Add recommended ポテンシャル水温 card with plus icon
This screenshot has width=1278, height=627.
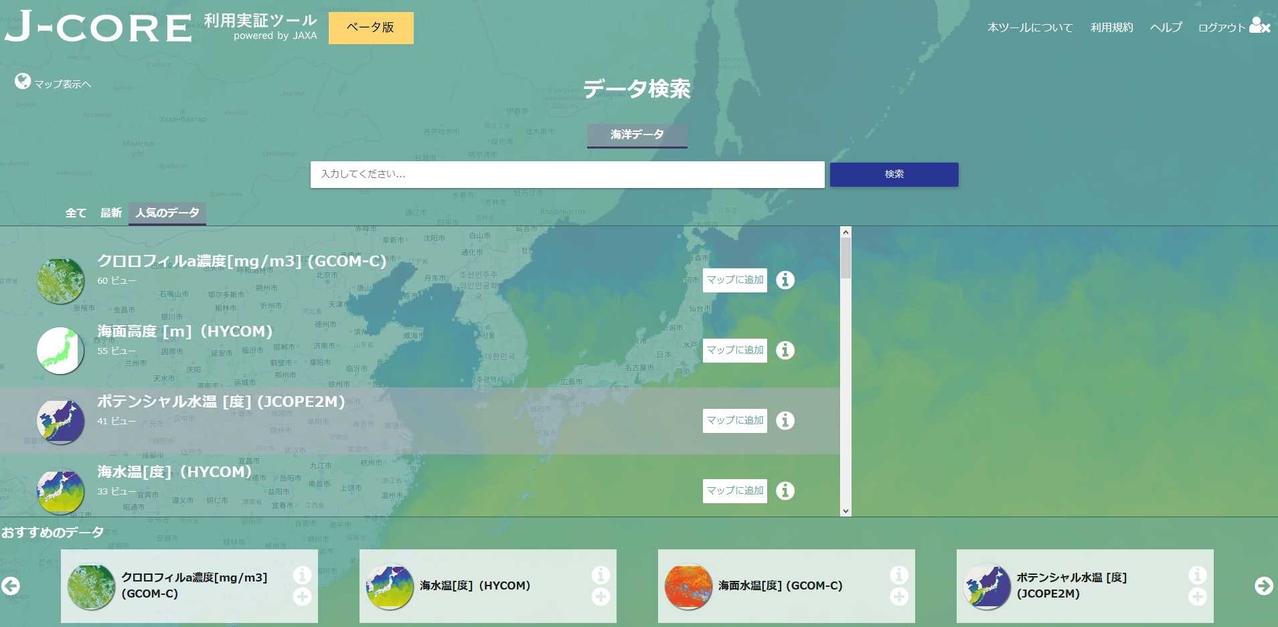click(x=1198, y=596)
